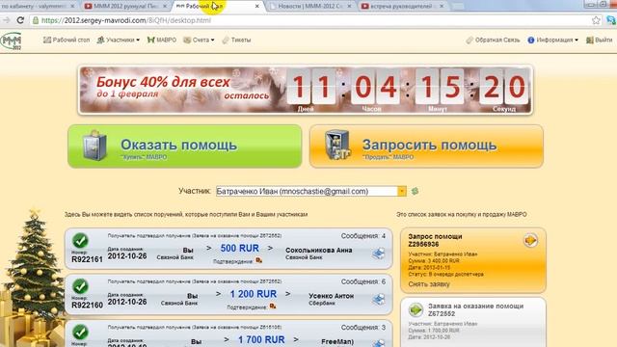Click the browser forward arrow
Screen dimensions: 617x347
click(6, 20)
